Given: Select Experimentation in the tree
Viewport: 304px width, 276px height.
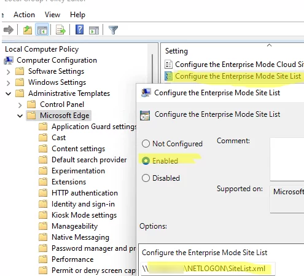Looking at the screenshot, I should (78, 171).
